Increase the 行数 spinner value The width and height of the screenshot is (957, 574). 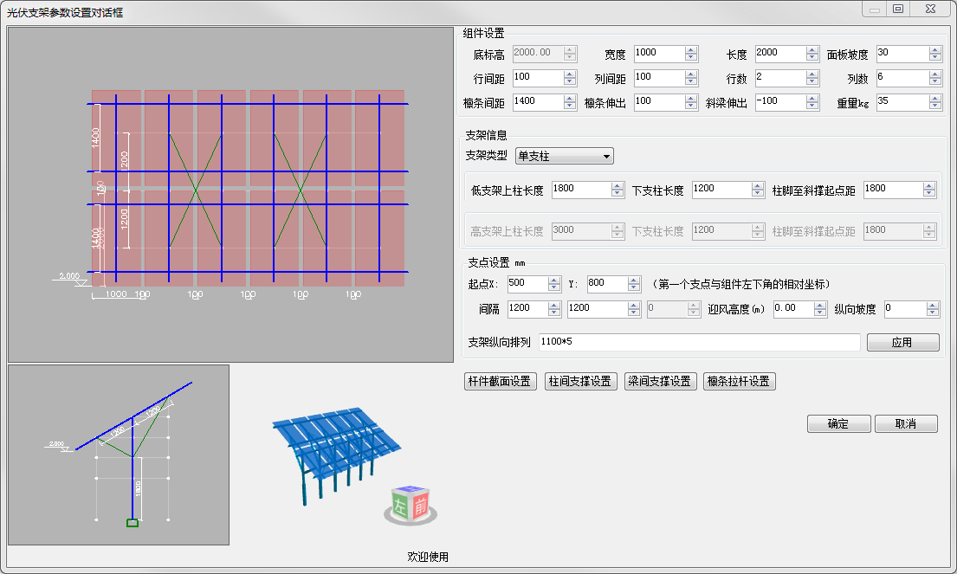pyautogui.click(x=813, y=74)
